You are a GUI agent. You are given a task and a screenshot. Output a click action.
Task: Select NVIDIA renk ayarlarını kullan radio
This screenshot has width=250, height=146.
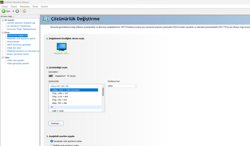[52, 145]
